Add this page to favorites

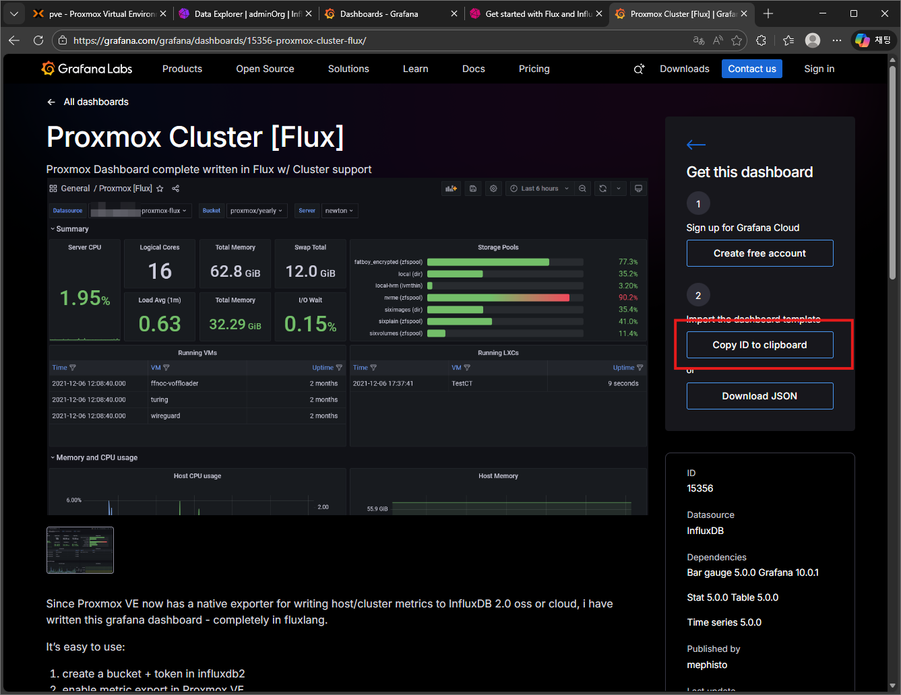click(x=737, y=40)
